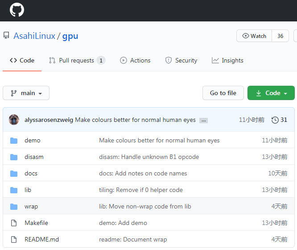Image resolution: width=297 pixels, height=250 pixels.
Task: Click the repository icon beside AsahiLinux
Action: (x=6, y=35)
